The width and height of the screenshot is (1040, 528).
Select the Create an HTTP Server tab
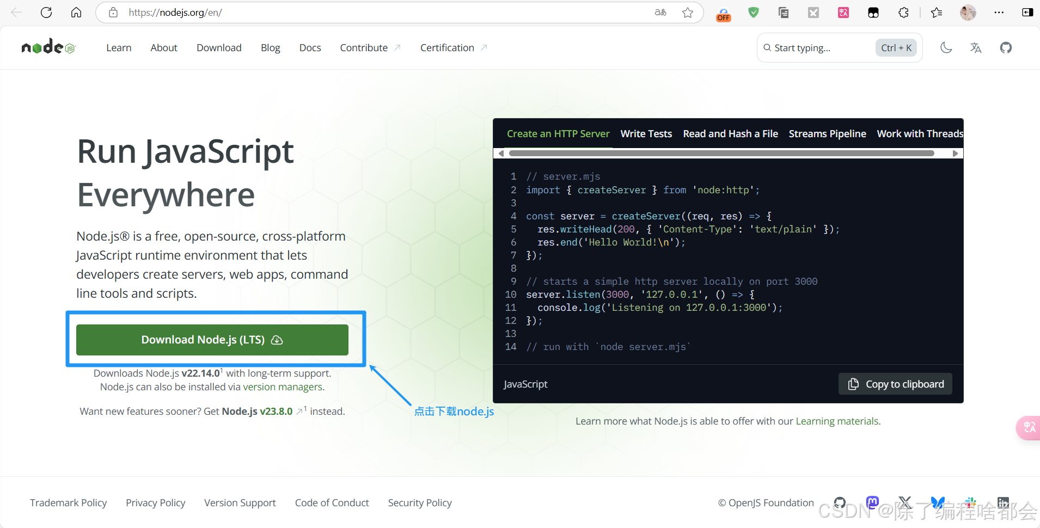pos(558,134)
